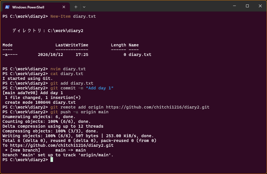Viewport: 267px width, 174px height.
Task: Click the date '2026/10/12' in listing
Action: [x=50, y=55]
